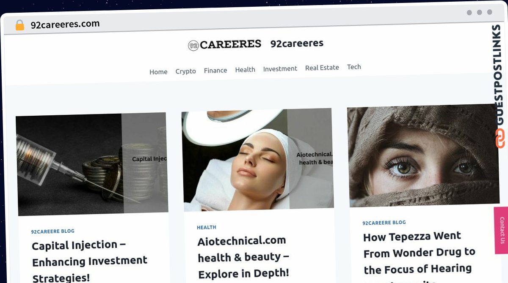Click the hooded eyes close-up thumbnail
508x283 pixels.
click(423, 155)
